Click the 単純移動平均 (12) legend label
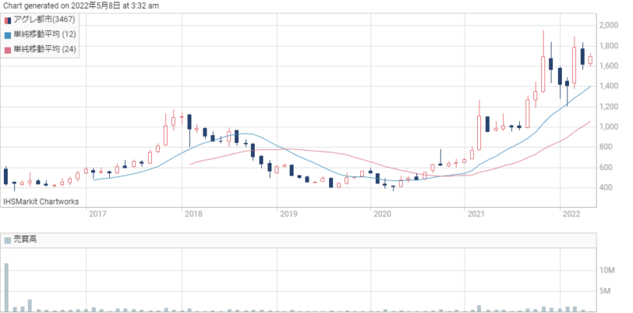The width and height of the screenshot is (633, 313). coord(44,34)
